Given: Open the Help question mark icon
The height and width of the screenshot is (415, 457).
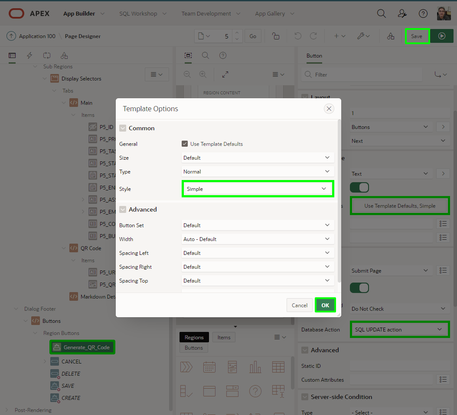Looking at the screenshot, I should tap(423, 13).
